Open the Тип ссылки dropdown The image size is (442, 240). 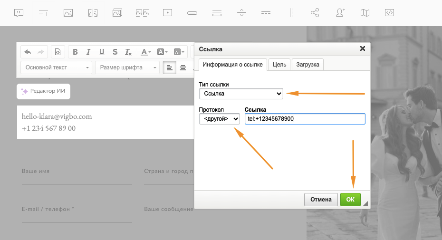pos(241,94)
